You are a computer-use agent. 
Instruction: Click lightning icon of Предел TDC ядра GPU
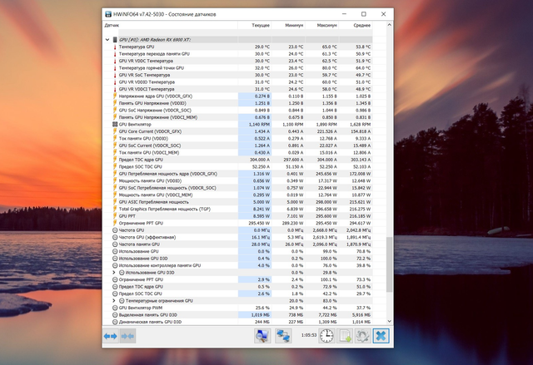115,160
